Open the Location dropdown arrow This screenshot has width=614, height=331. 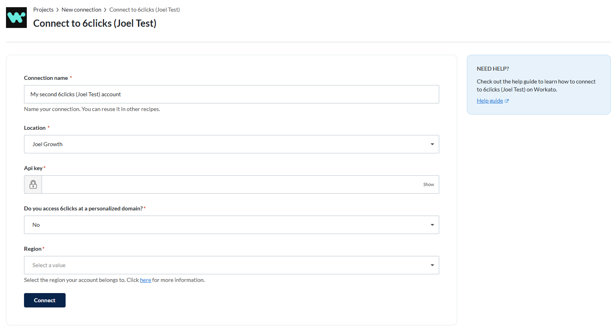click(x=432, y=144)
